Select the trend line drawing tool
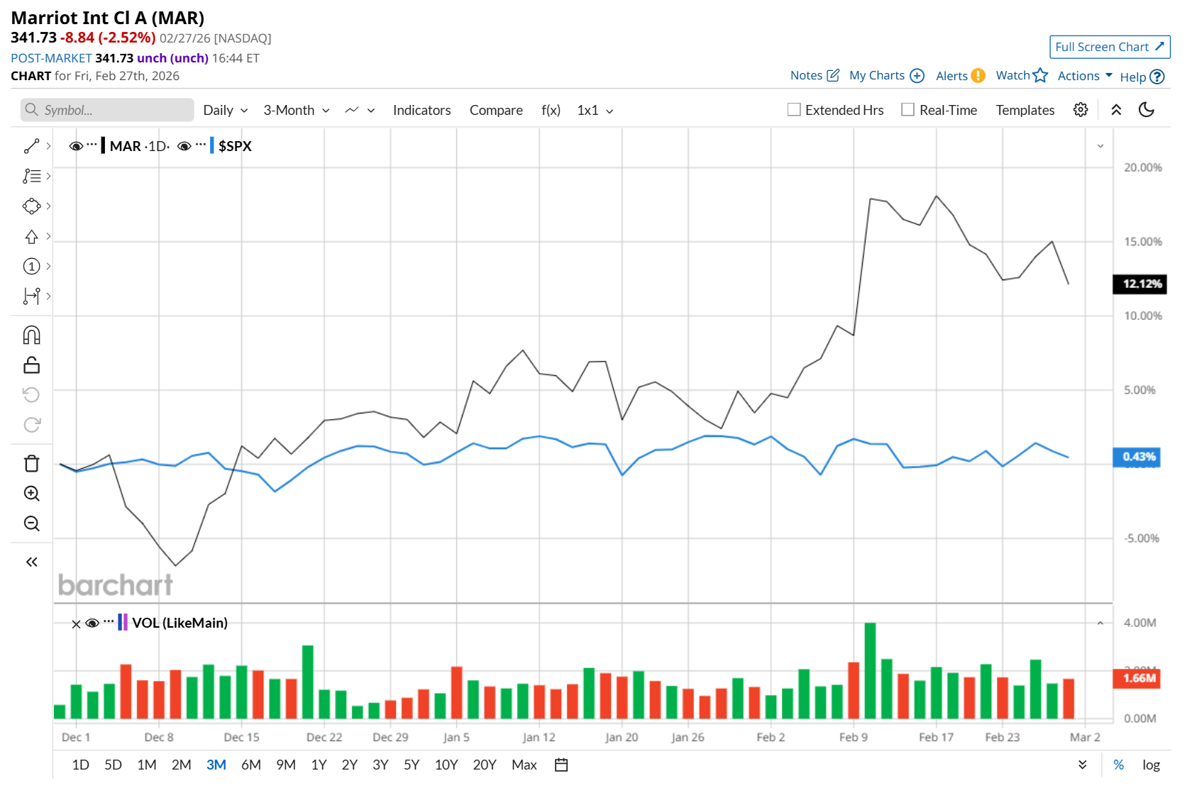This screenshot has width=1197, height=788. pyautogui.click(x=31, y=146)
